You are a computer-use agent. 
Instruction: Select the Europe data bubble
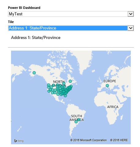(107, 86)
